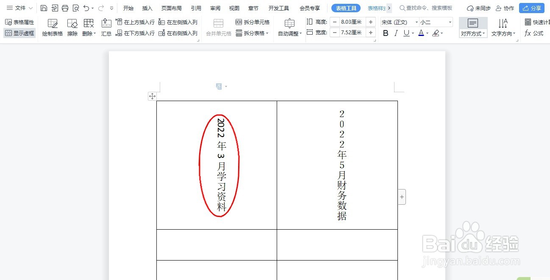The height and width of the screenshot is (280, 550).
Task: Open 表格属性 table properties
Action: pyautogui.click(x=19, y=22)
